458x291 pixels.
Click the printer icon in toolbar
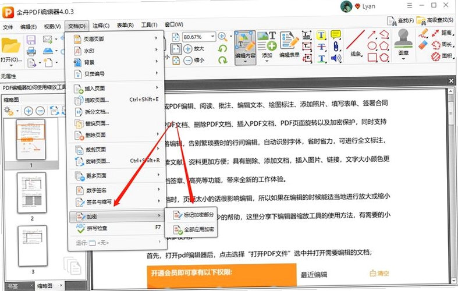(x=31, y=51)
